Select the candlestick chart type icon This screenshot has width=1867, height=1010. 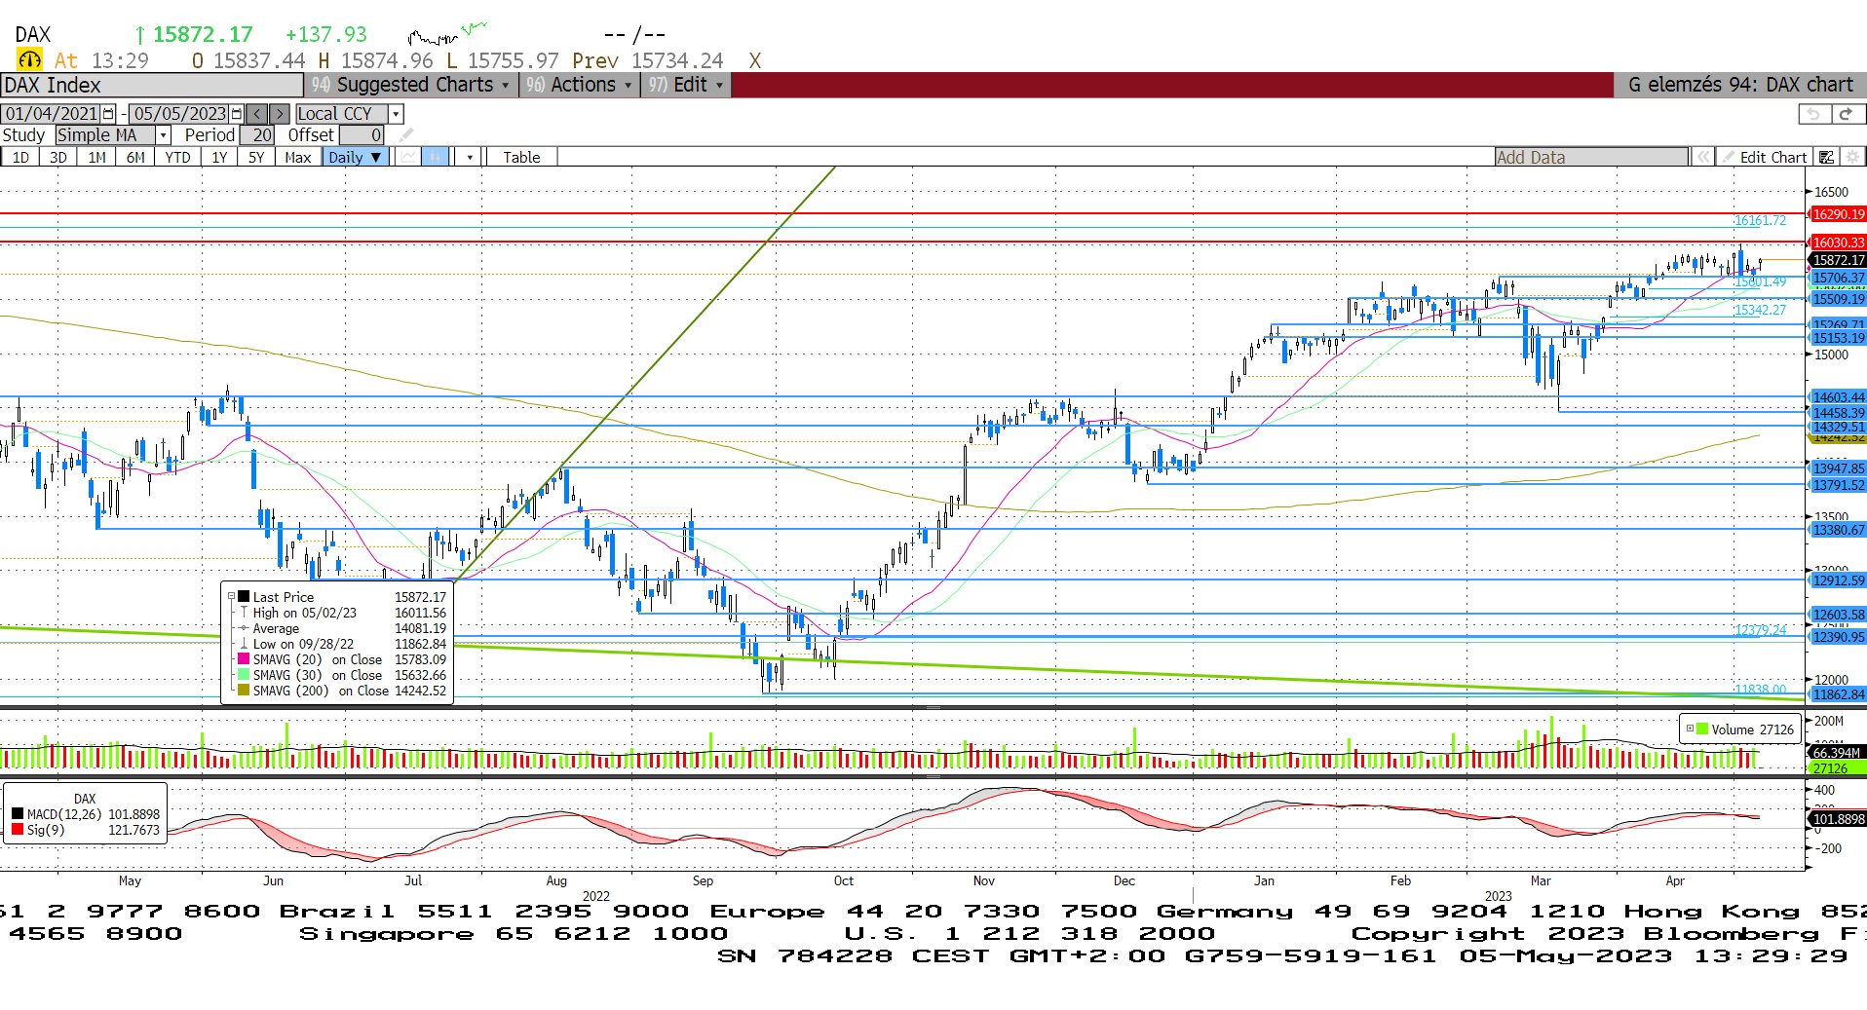(436, 157)
